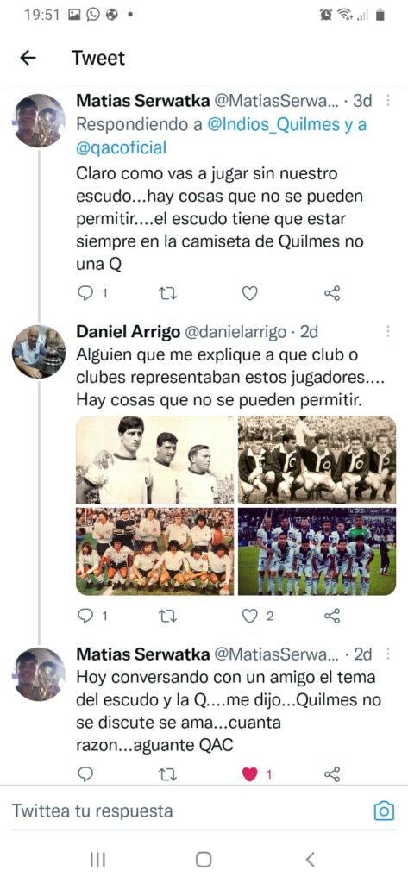Open more options for Matias Serwatka's 3d tweet
This screenshot has height=883, width=408.
coord(387,101)
